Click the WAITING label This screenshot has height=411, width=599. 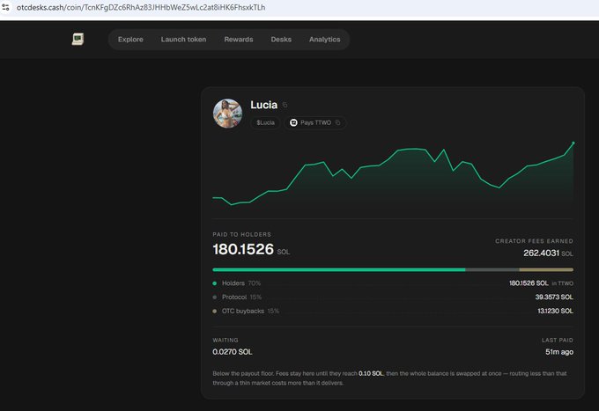point(226,340)
